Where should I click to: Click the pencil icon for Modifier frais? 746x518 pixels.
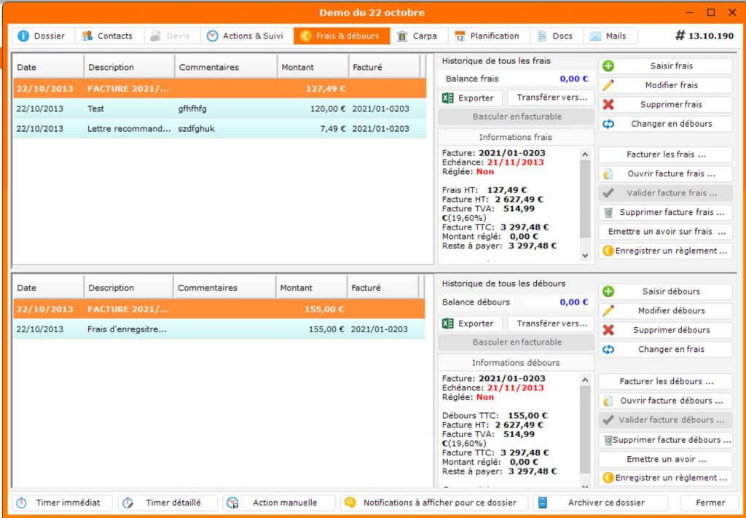pyautogui.click(x=608, y=85)
